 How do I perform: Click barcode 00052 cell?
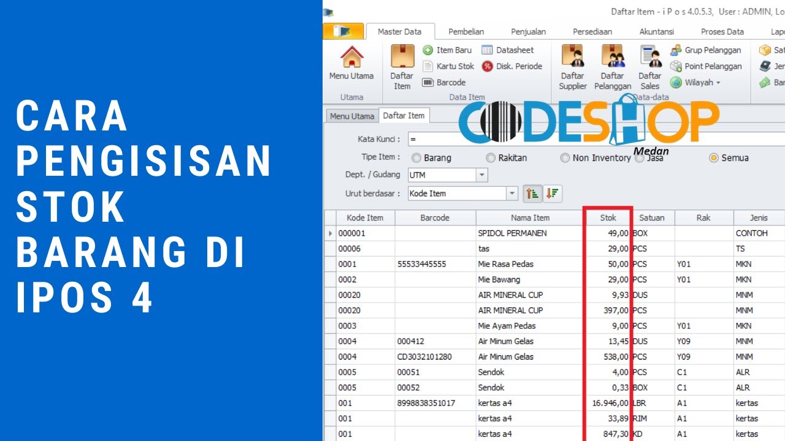pyautogui.click(x=435, y=388)
